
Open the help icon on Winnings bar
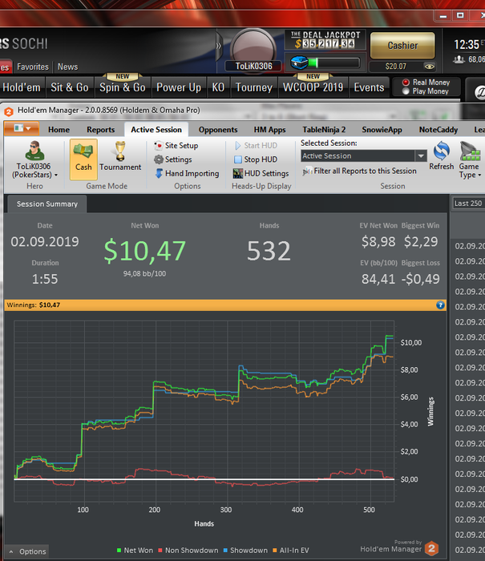pyautogui.click(x=440, y=305)
